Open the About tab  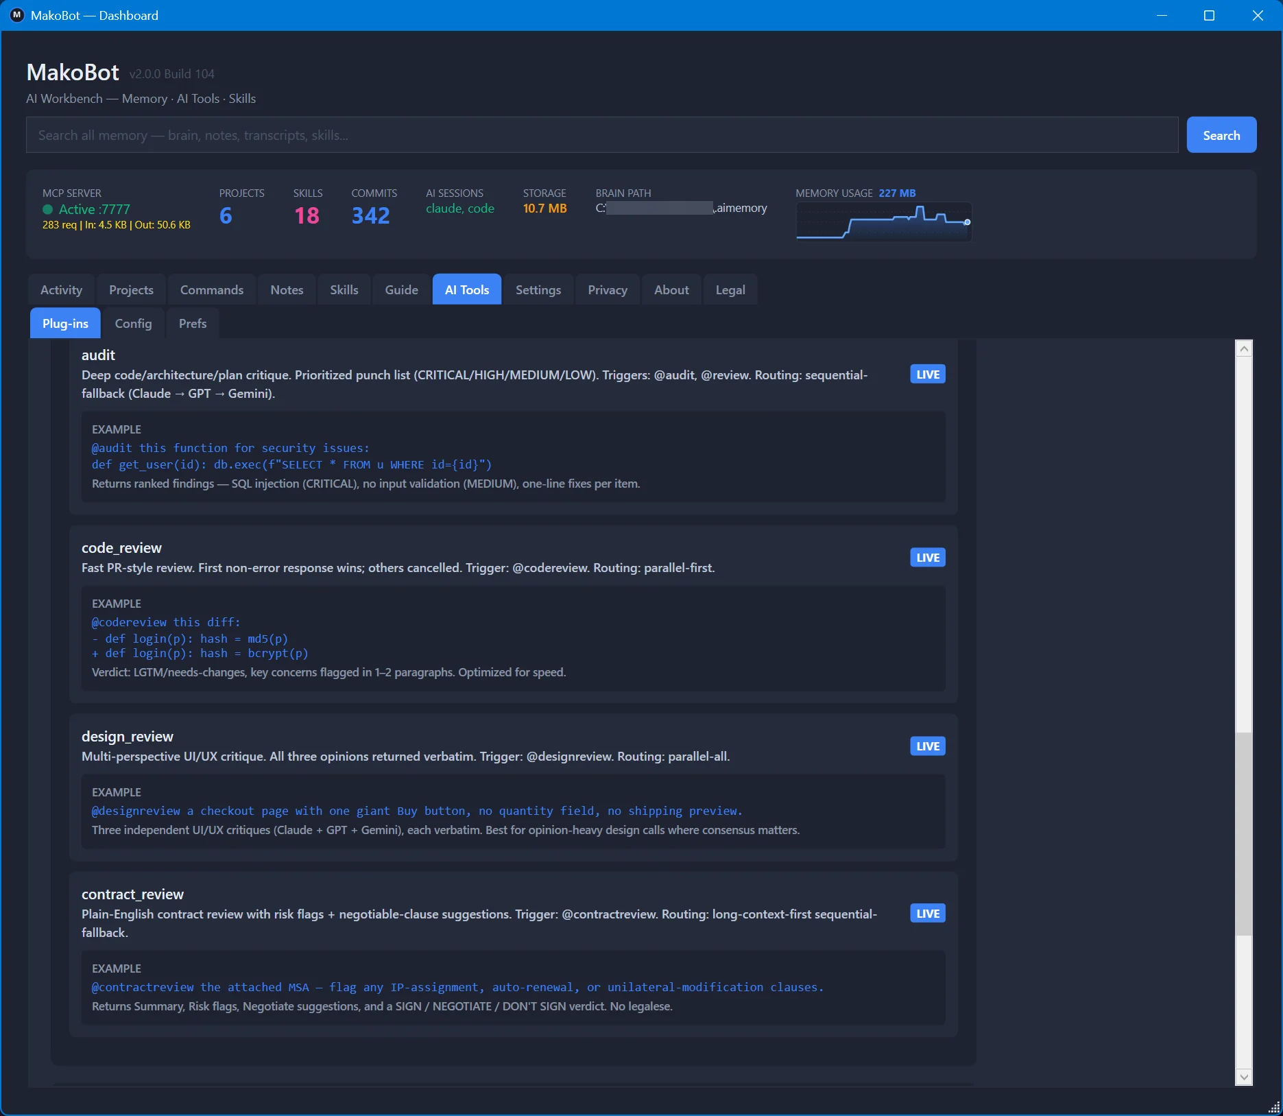(x=671, y=290)
